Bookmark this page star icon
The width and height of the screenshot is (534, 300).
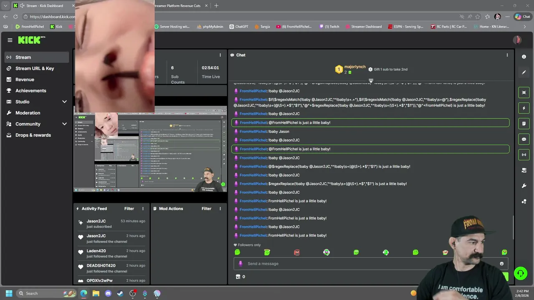(x=478, y=17)
